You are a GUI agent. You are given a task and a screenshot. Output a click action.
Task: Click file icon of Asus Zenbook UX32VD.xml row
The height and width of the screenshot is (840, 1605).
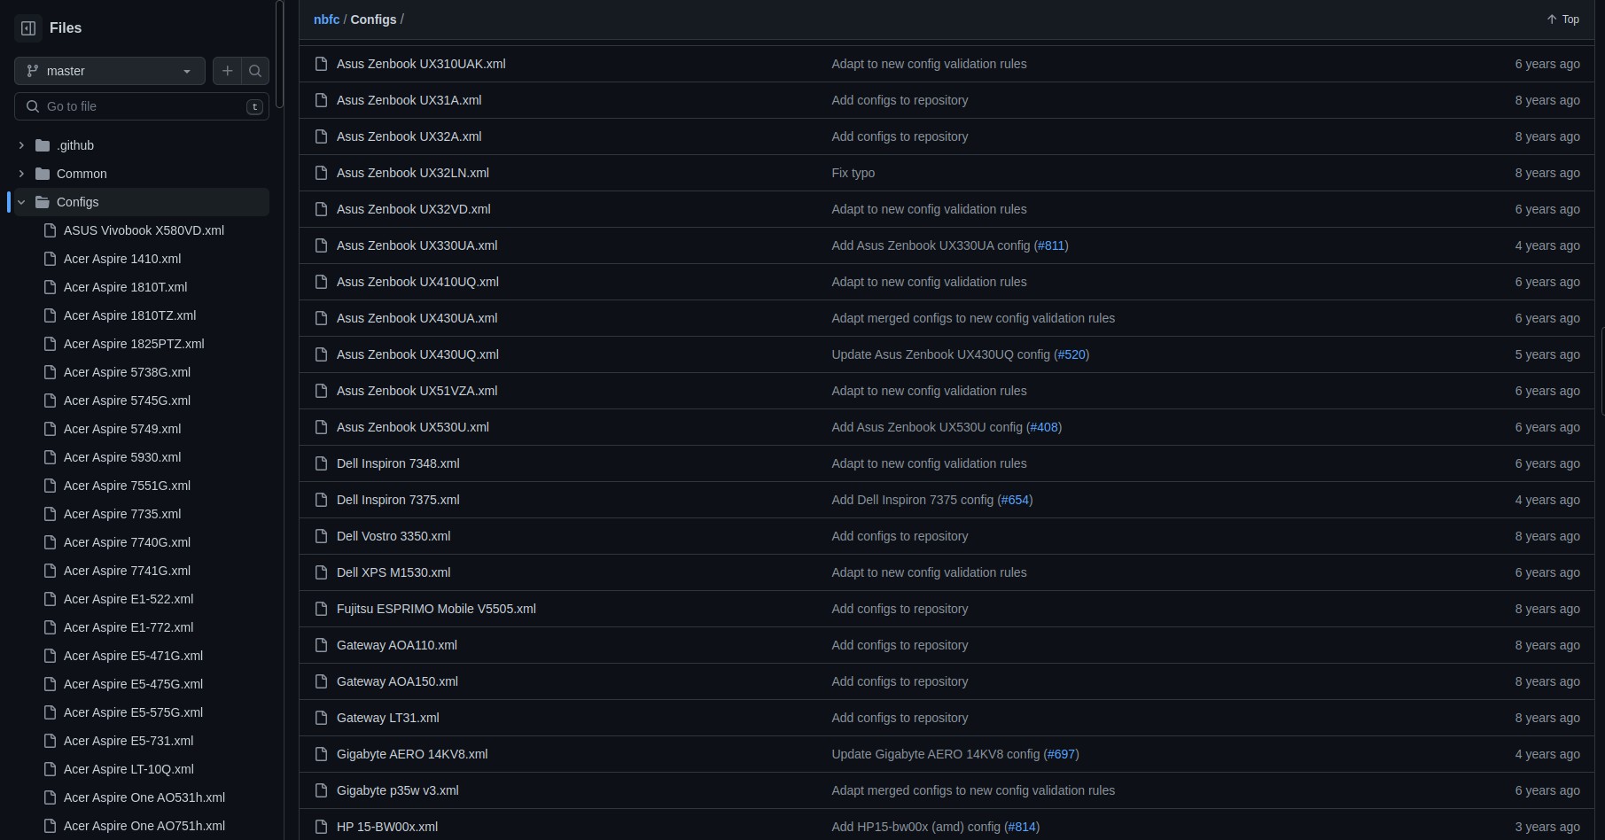[321, 209]
